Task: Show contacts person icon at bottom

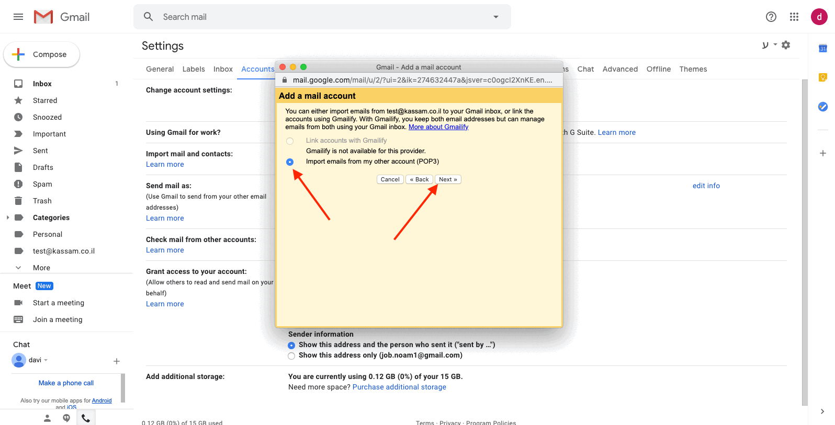Action: (x=47, y=418)
